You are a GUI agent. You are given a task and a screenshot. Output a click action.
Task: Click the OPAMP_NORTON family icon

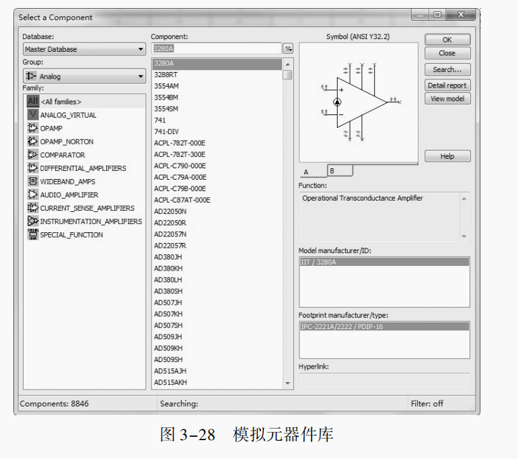coord(33,141)
